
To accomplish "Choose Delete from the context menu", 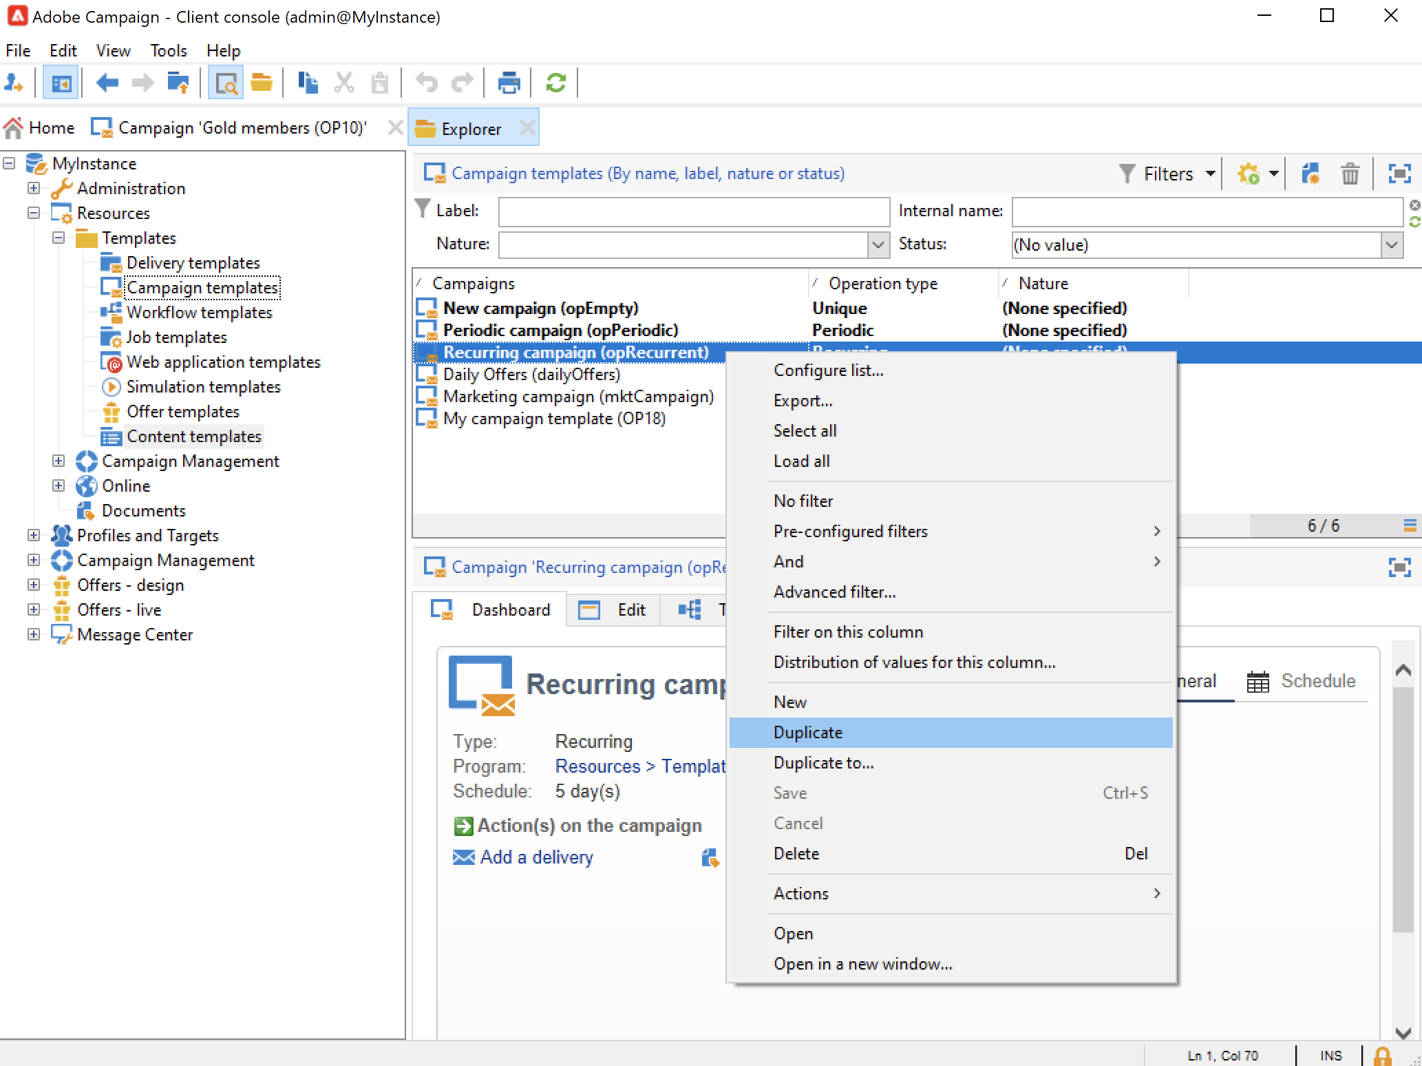I will click(x=796, y=854).
